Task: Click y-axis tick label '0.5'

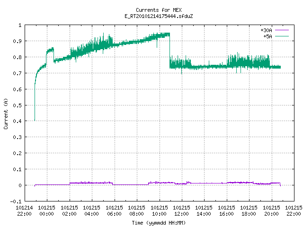Action: [x=17, y=105]
